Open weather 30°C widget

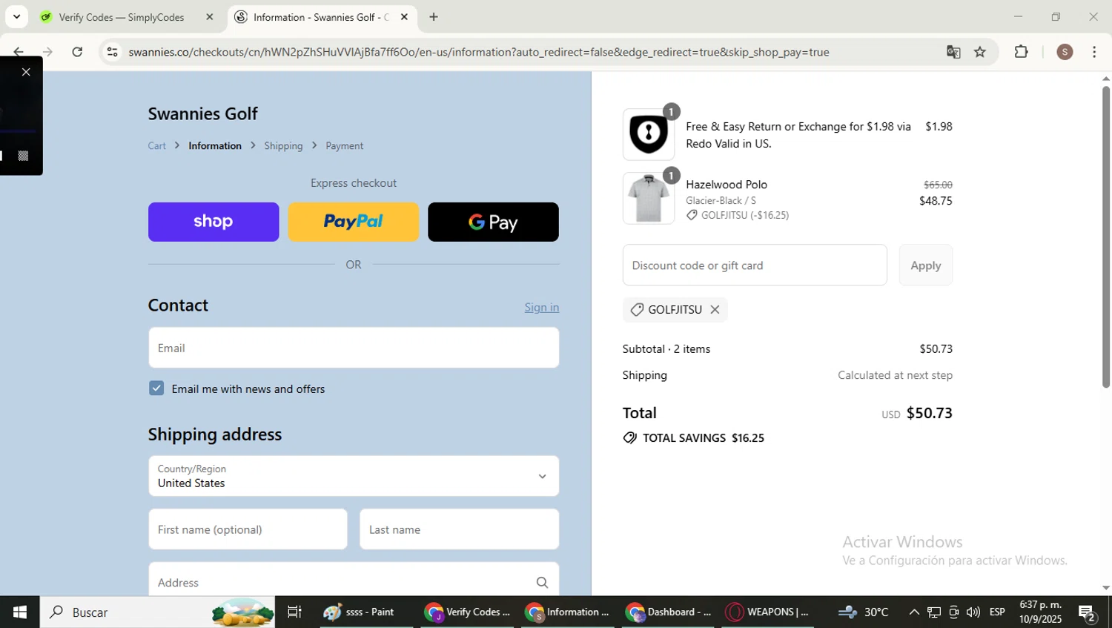point(864,612)
